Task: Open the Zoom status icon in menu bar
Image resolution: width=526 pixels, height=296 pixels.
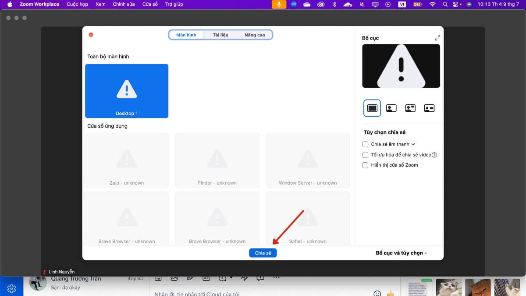Action: (x=294, y=4)
